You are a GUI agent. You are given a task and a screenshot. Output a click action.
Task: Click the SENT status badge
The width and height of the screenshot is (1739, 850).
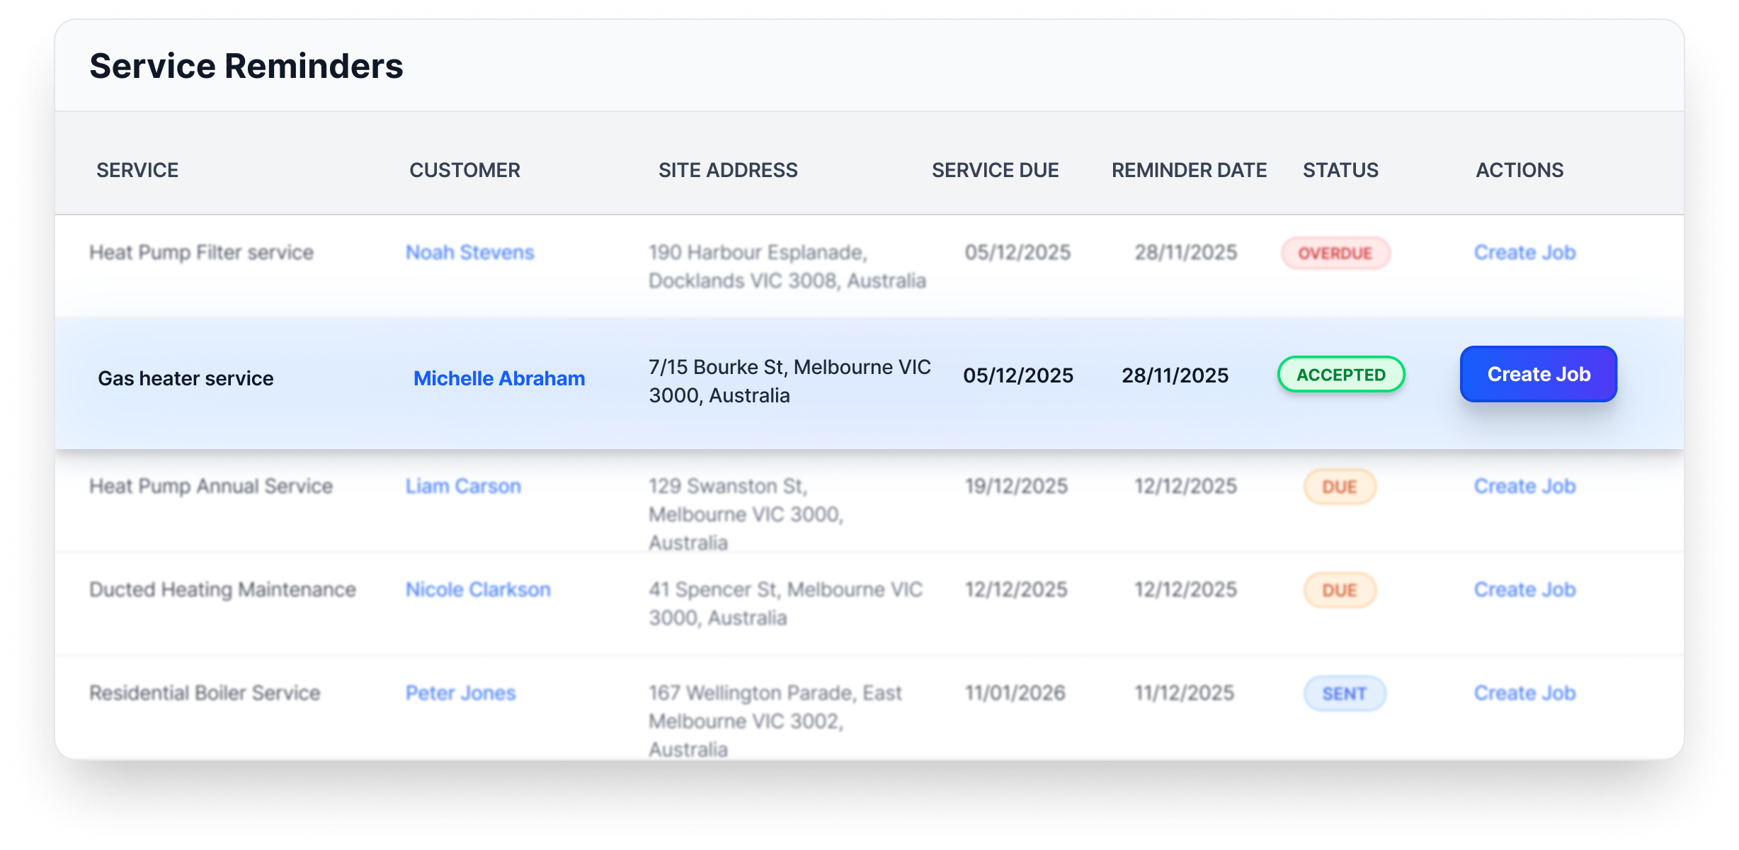[x=1344, y=693]
